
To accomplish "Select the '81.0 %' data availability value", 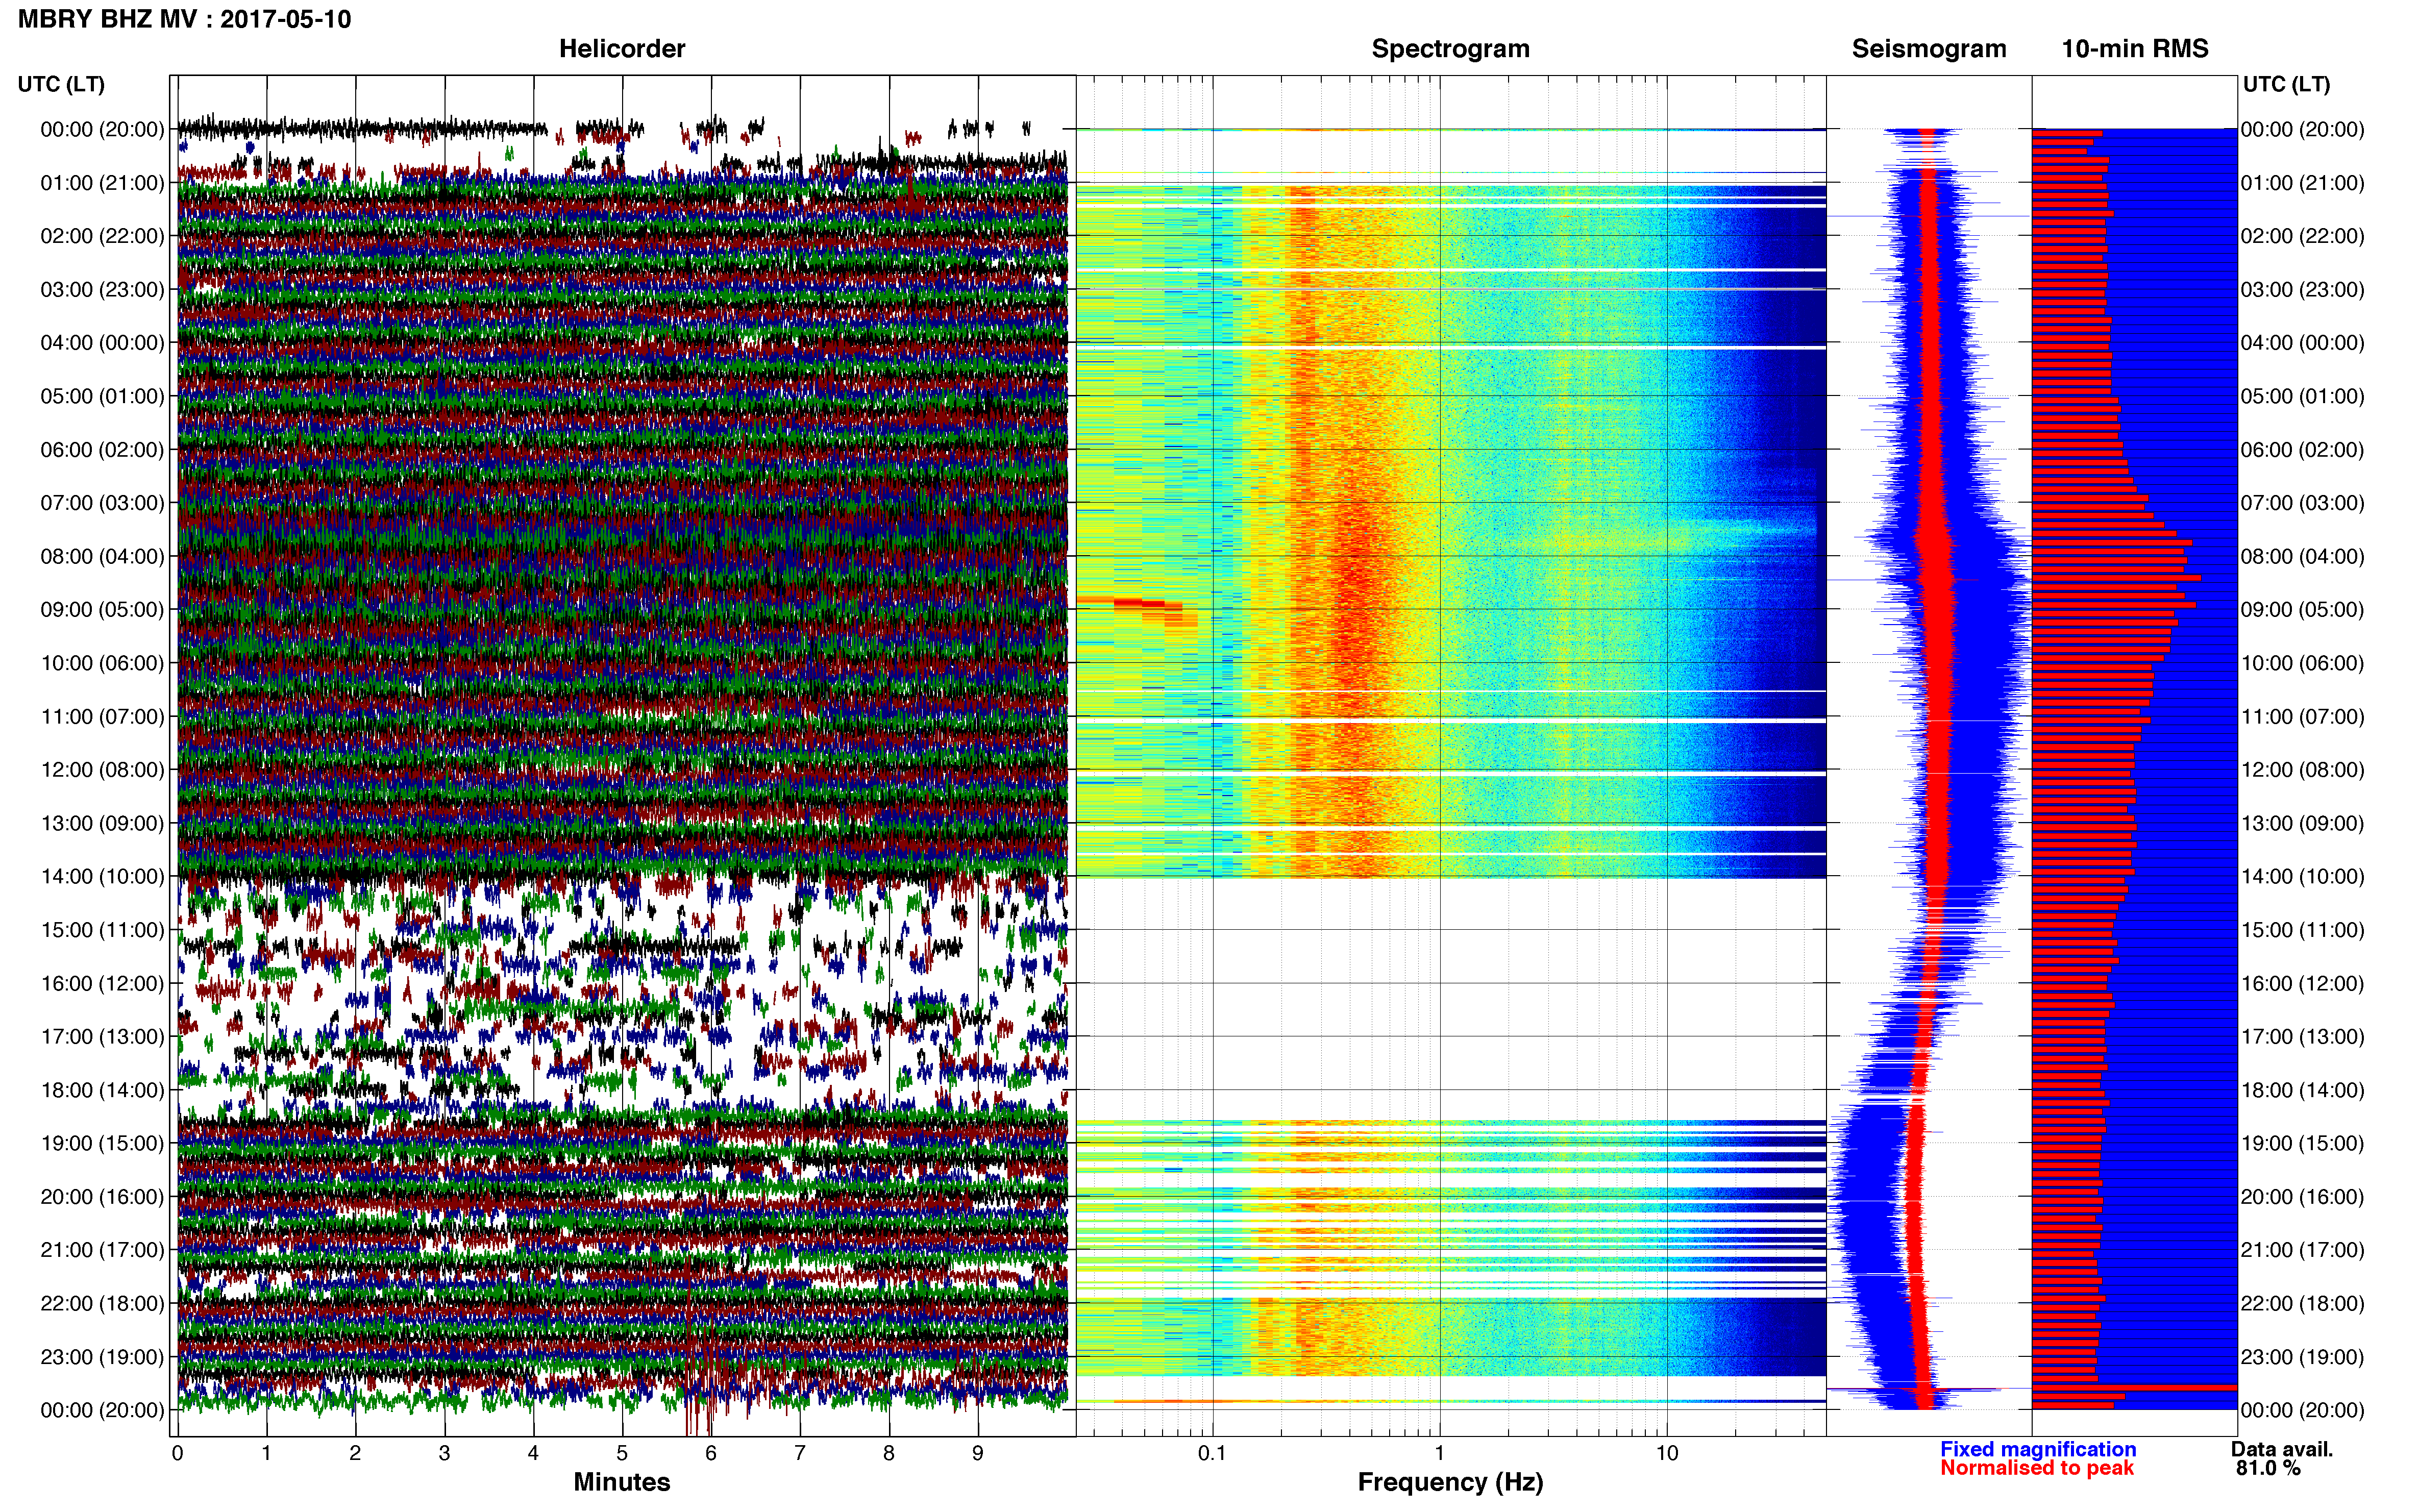I will pyautogui.click(x=2269, y=1468).
